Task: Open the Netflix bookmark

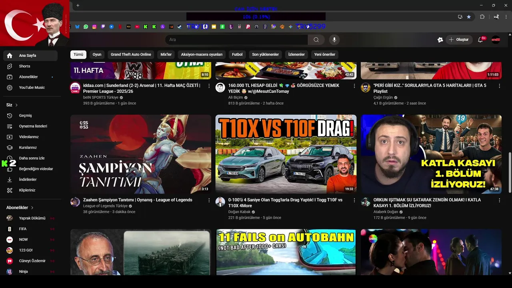Action: point(120,27)
